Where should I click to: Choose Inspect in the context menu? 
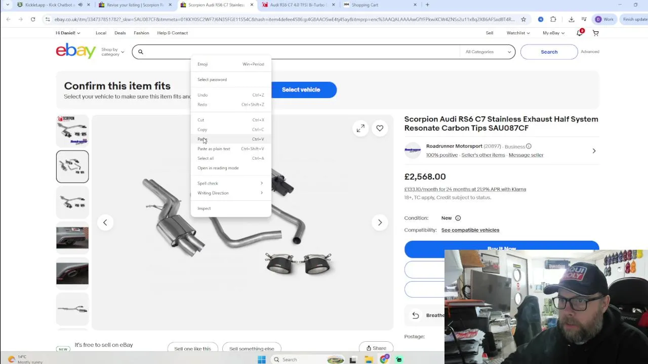tap(231, 208)
